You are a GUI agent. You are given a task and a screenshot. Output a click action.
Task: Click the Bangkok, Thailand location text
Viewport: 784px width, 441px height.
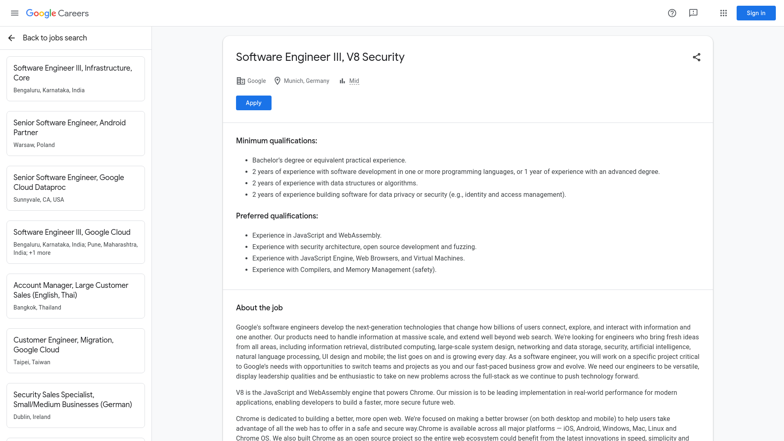(x=37, y=307)
